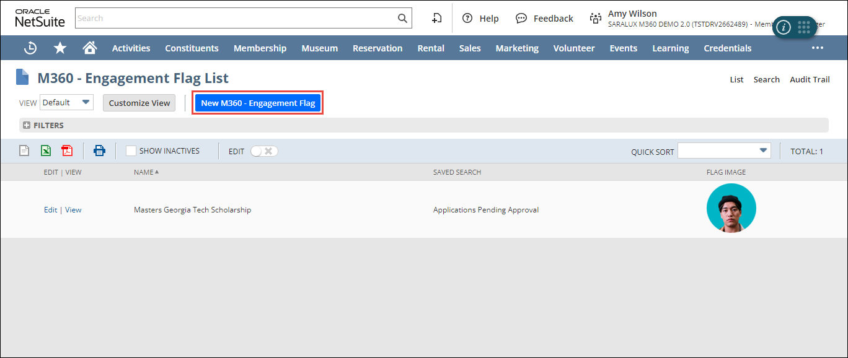
Task: Open the Recent Records clock icon
Action: [x=30, y=48]
